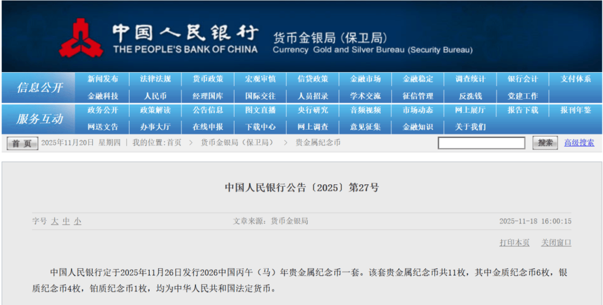The image size is (603, 305).
Task: Open 学术交流 menu item
Action: point(365,96)
